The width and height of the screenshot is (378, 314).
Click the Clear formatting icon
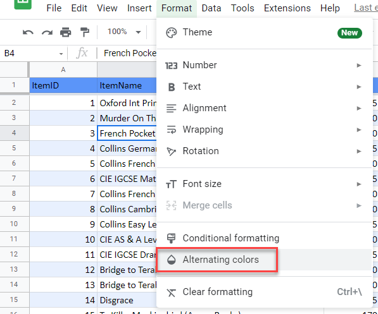pos(172,293)
